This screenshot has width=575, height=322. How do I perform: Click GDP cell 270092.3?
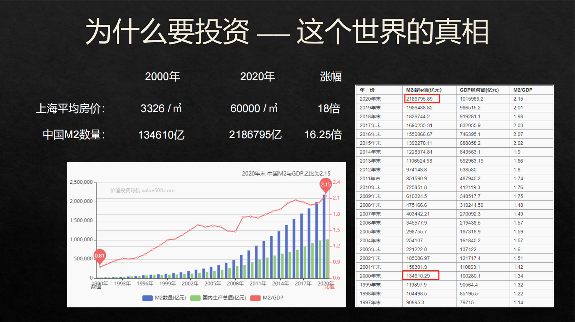click(470, 214)
